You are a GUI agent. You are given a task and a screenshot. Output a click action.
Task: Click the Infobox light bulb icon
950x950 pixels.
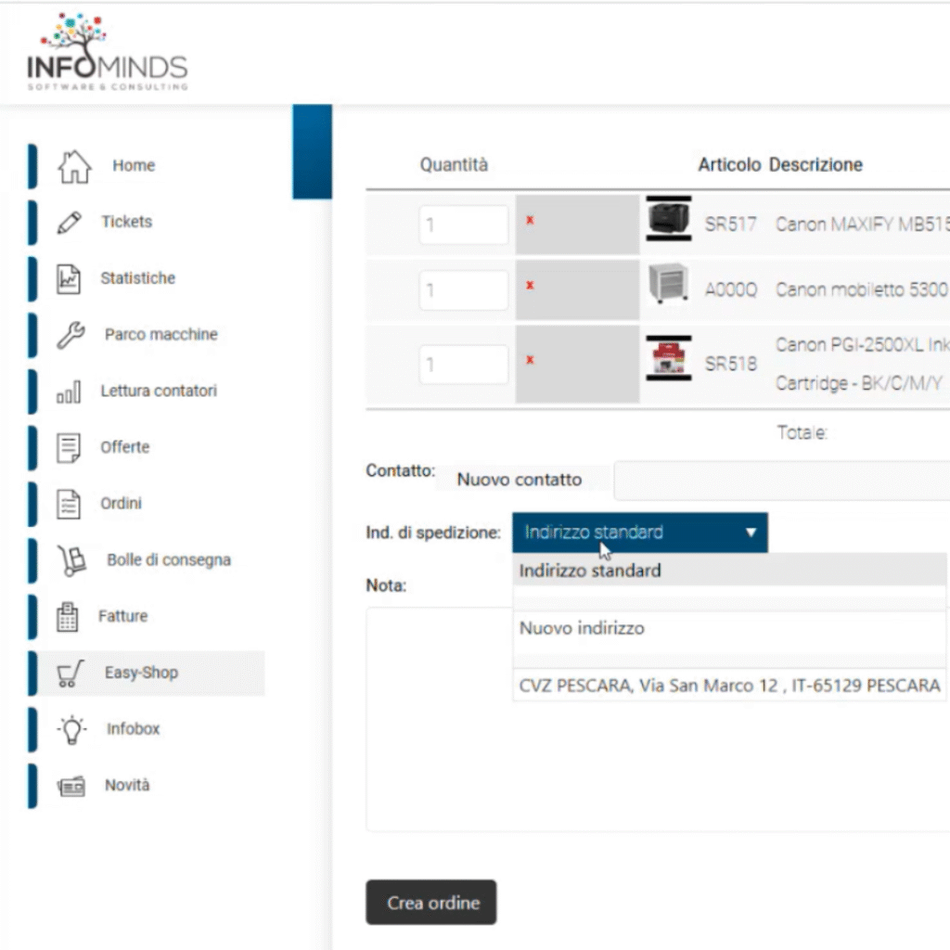71,729
